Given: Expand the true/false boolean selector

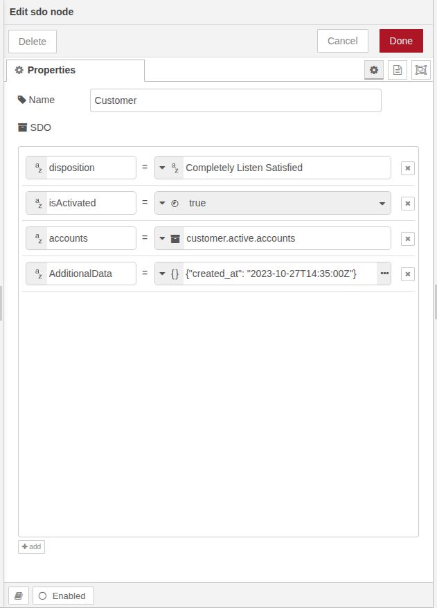Looking at the screenshot, I should tap(382, 203).
